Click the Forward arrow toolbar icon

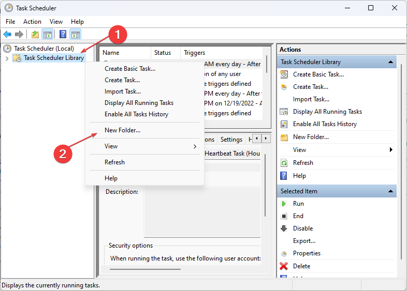pos(19,34)
